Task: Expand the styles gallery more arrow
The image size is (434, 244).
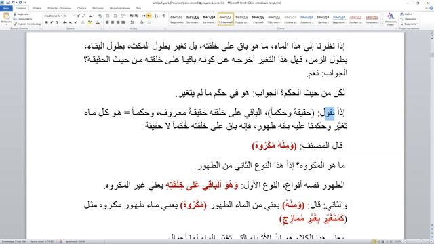Action: pos(382,24)
